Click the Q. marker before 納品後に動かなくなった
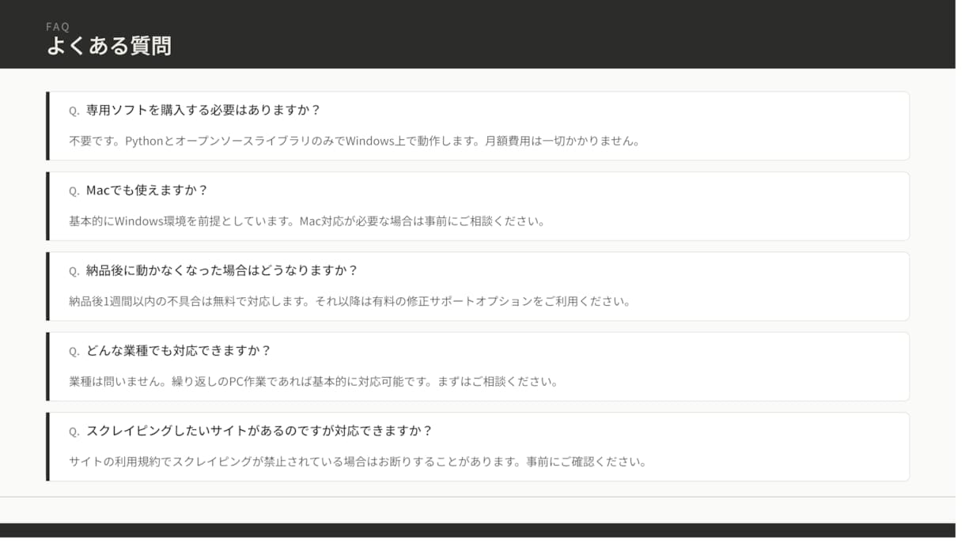965x547 pixels. tap(74, 273)
